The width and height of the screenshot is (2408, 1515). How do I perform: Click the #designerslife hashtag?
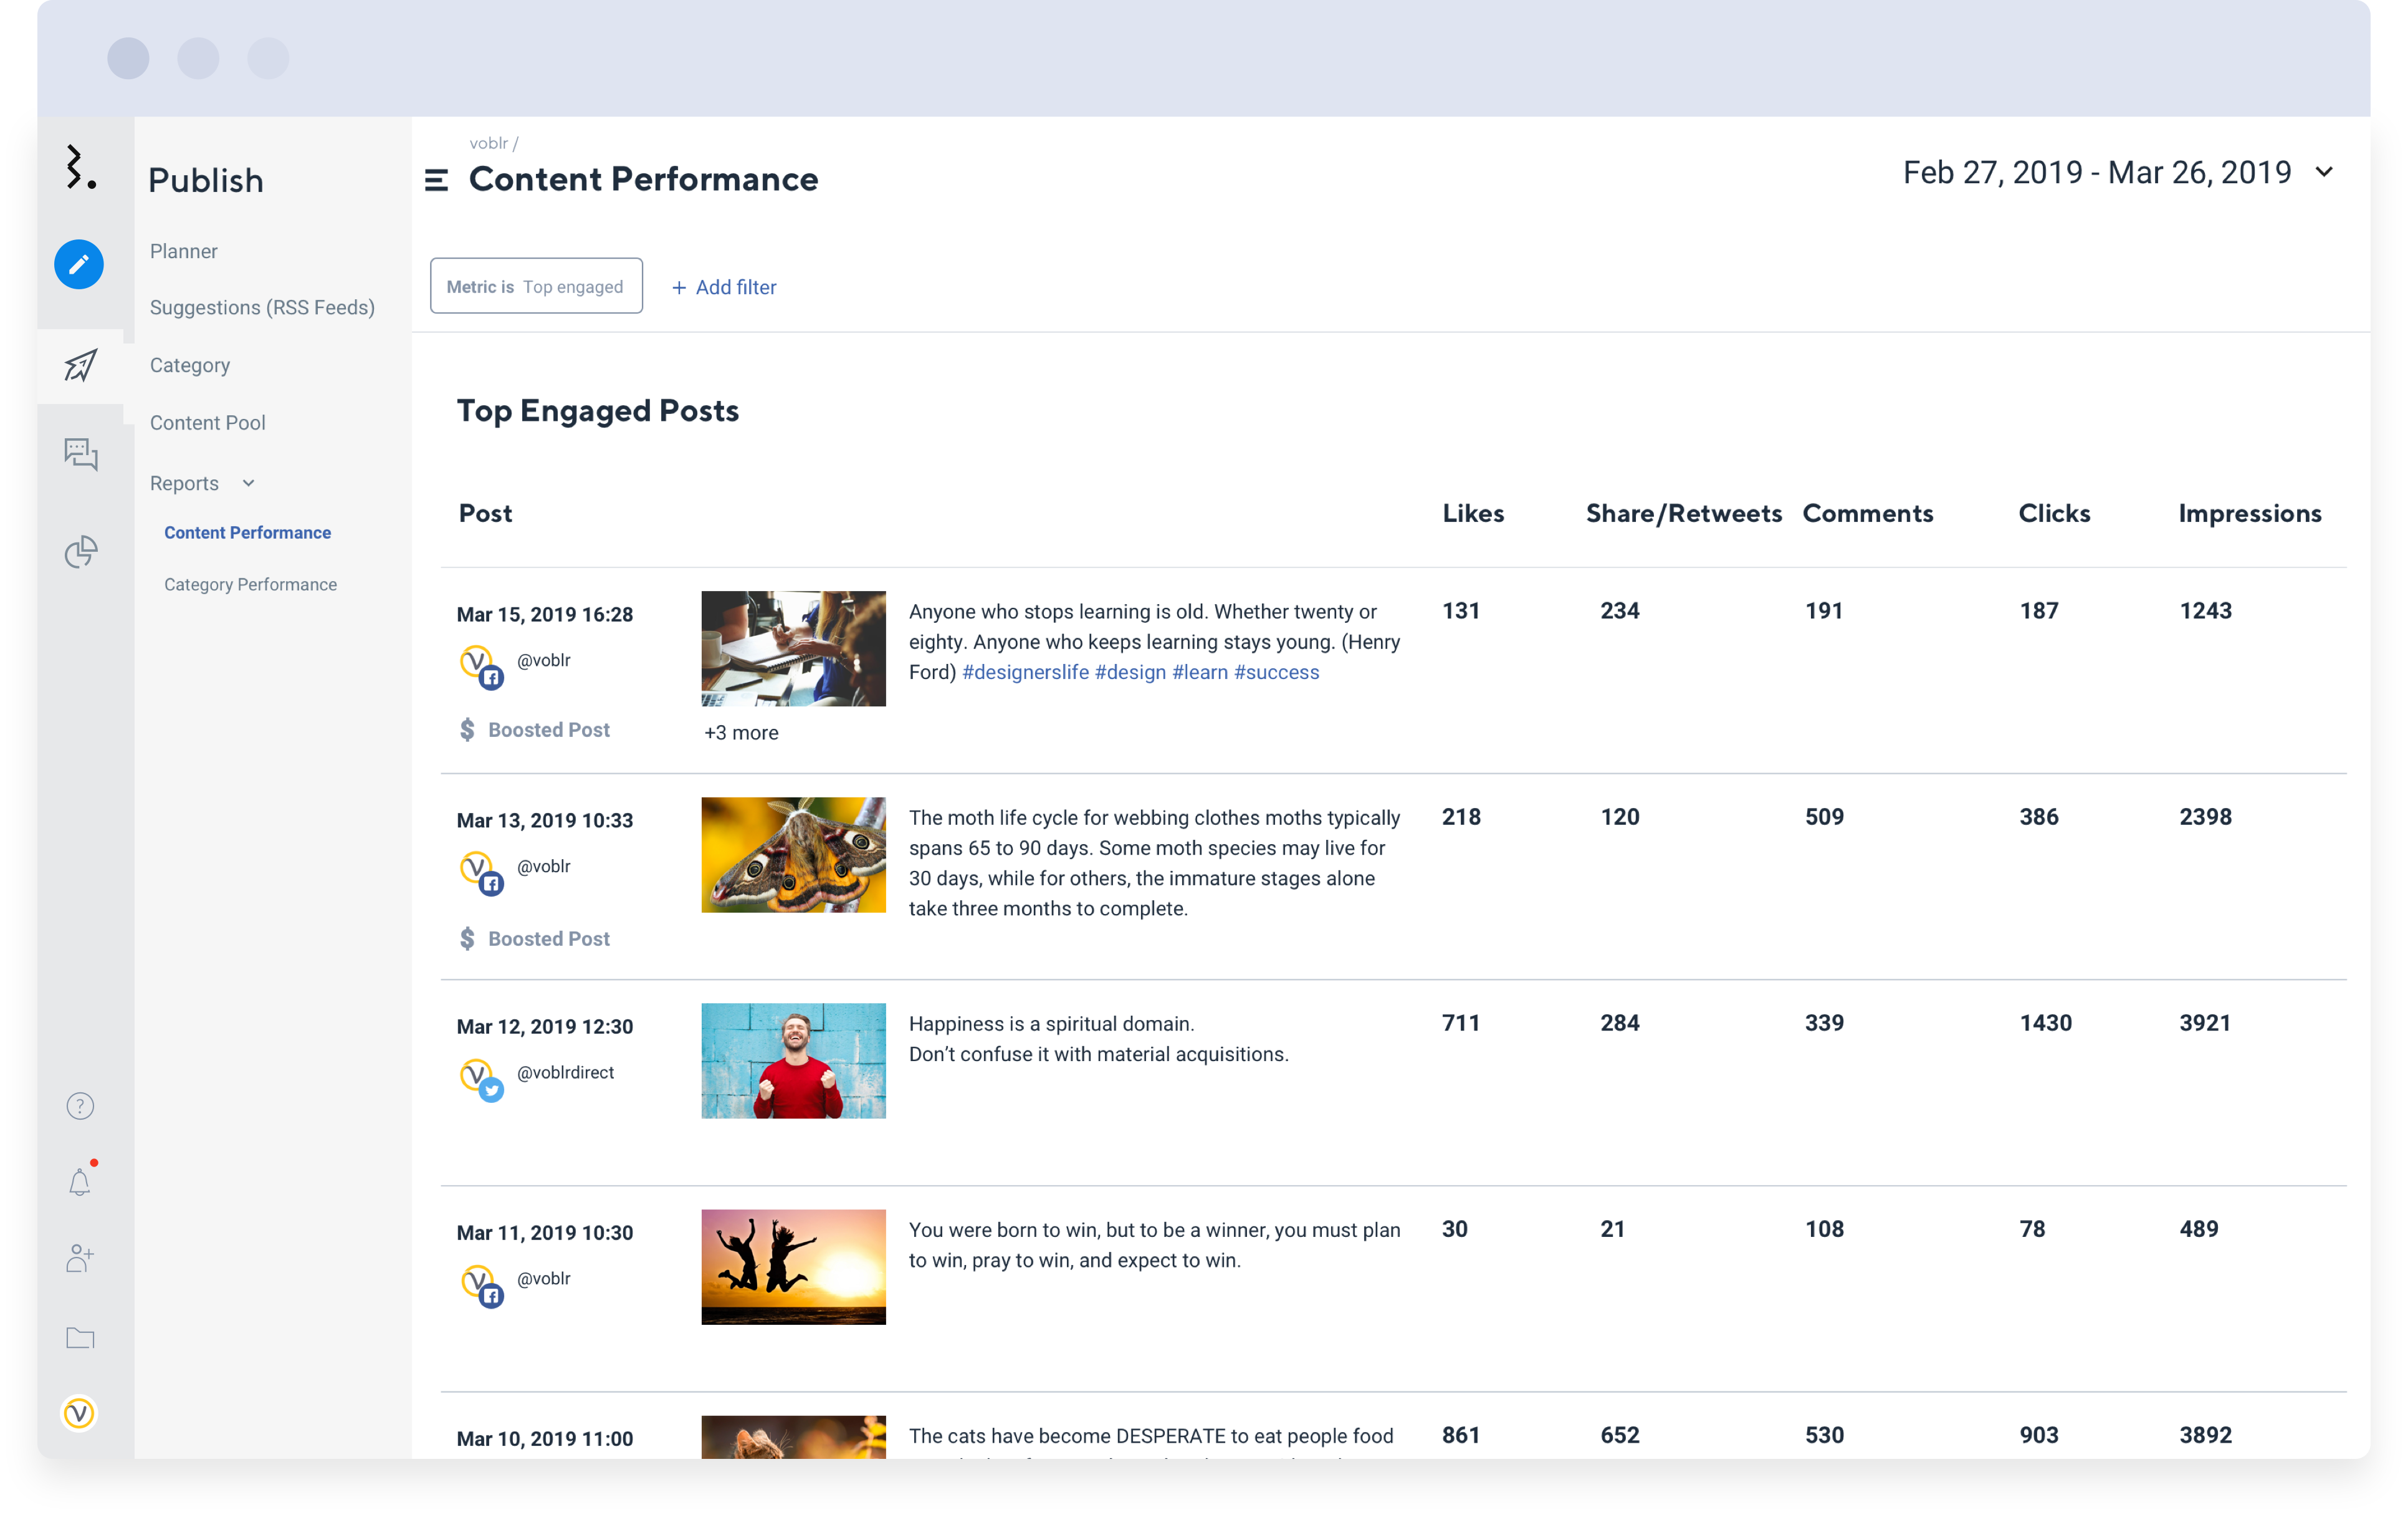[1025, 673]
